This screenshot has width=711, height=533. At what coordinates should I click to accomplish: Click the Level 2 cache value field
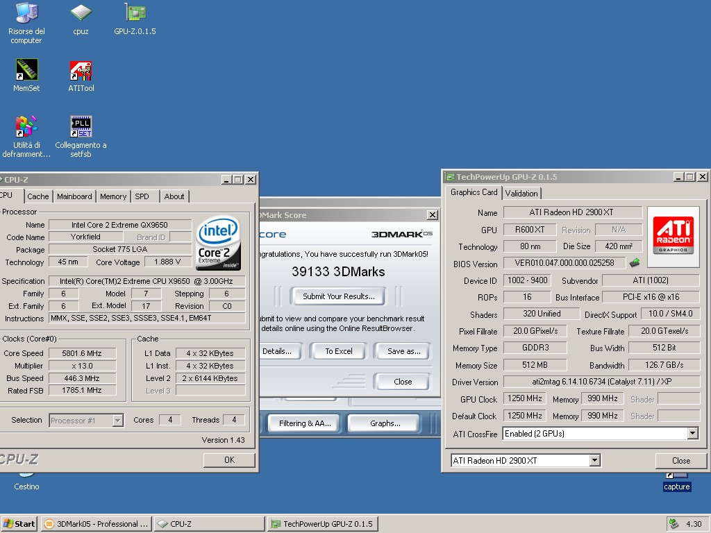tap(210, 378)
